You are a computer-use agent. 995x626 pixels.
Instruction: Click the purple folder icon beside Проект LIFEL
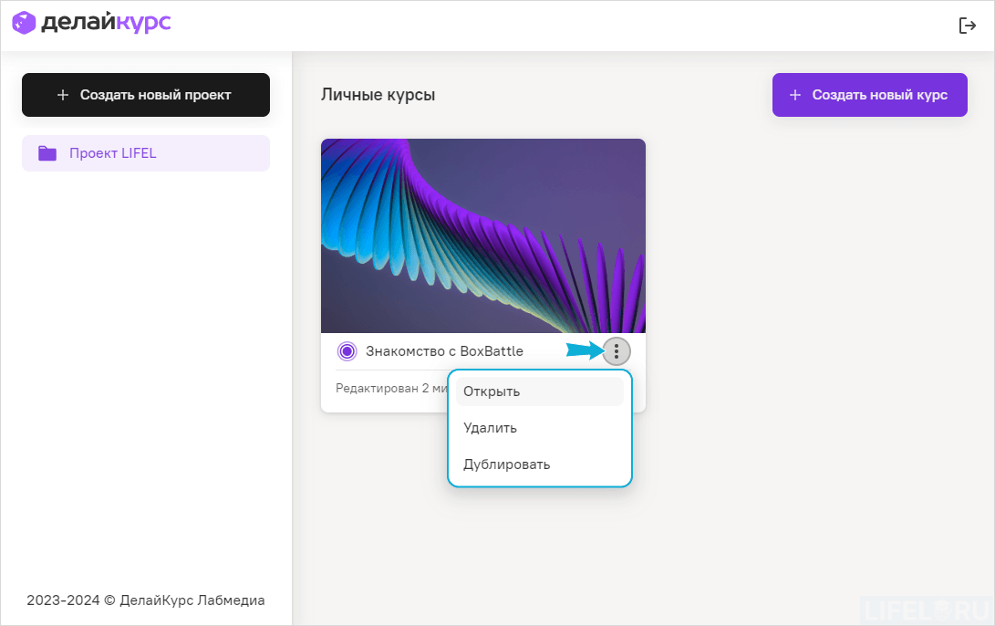tap(47, 153)
